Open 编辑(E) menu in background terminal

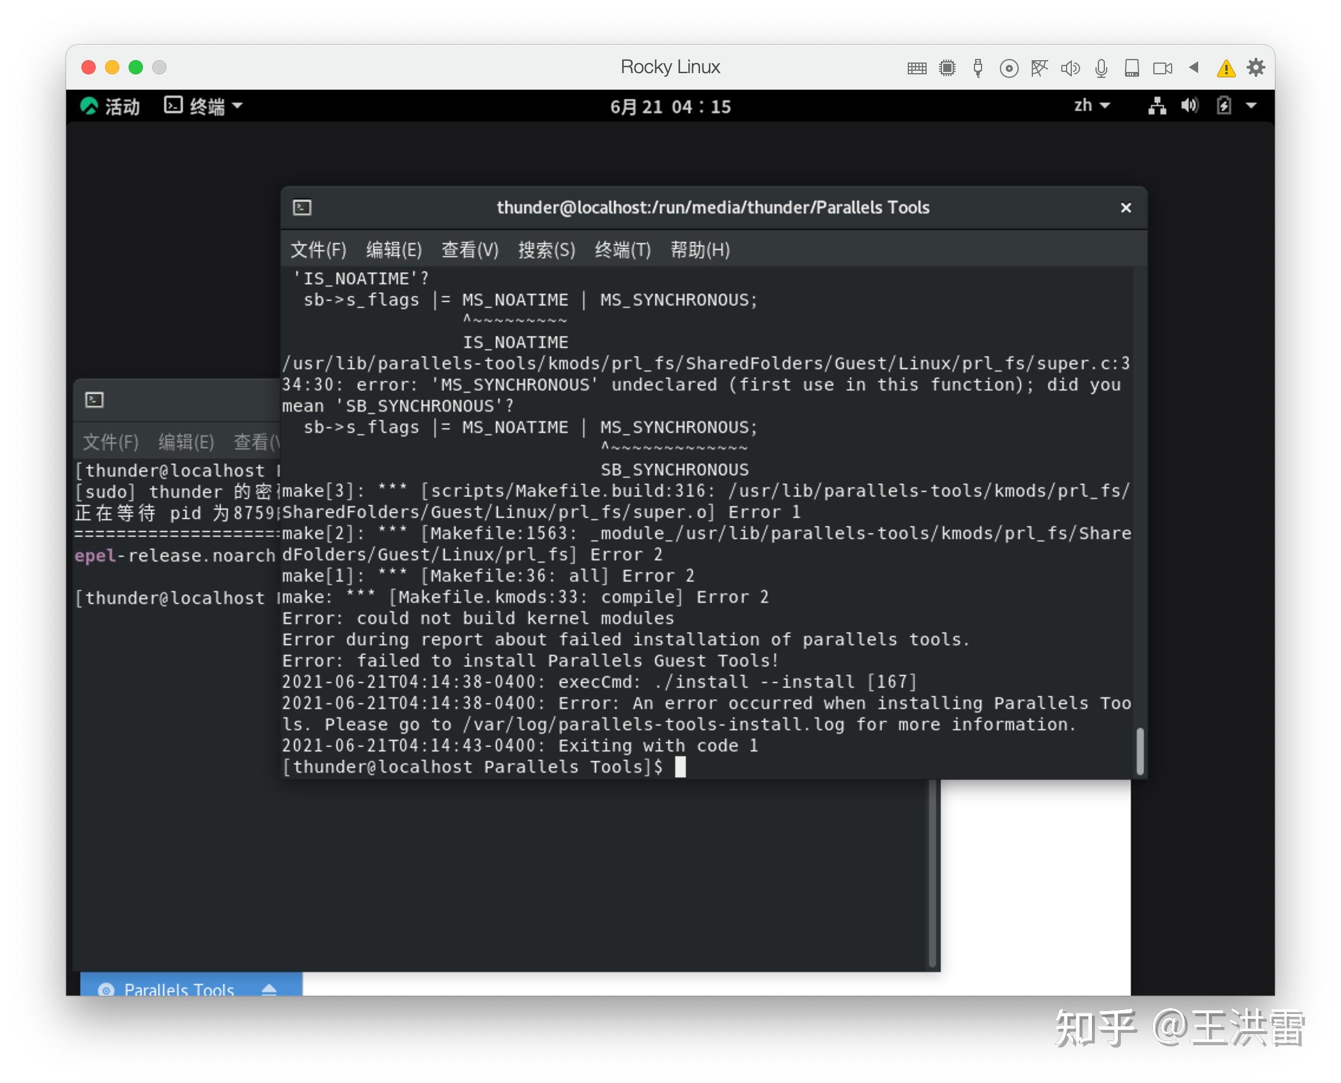pyautogui.click(x=187, y=442)
